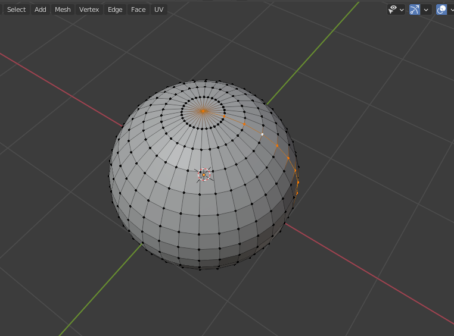
Task: Open the Face menu
Action: pyautogui.click(x=138, y=10)
